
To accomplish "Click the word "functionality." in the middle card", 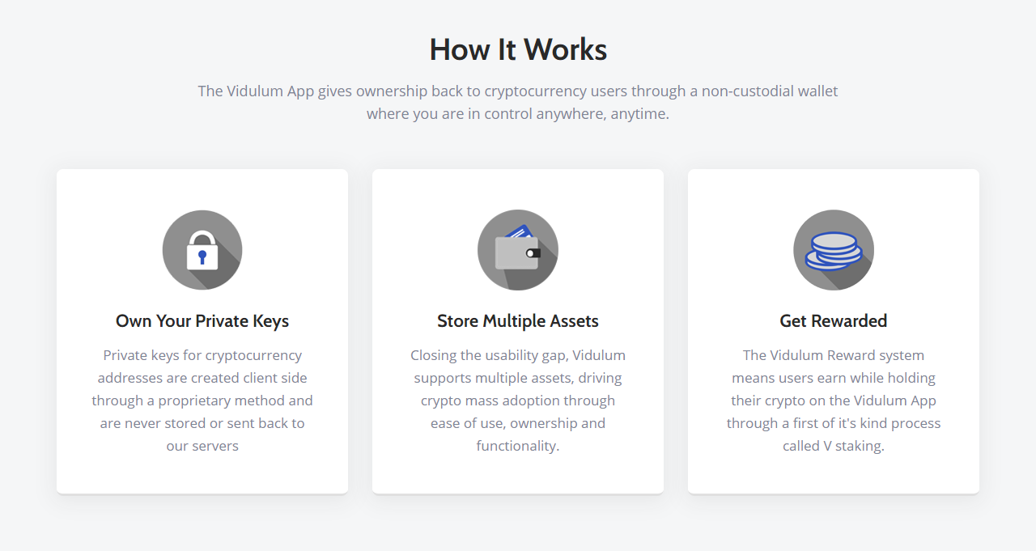I will click(518, 446).
